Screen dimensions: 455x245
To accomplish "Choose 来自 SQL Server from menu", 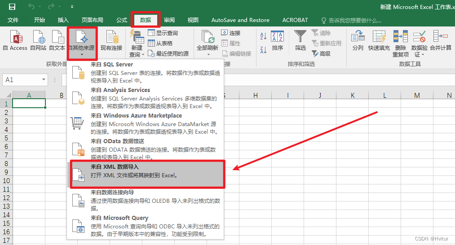I will 146,72.
